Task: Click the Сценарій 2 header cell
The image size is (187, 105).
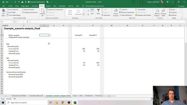Action: point(93,35)
